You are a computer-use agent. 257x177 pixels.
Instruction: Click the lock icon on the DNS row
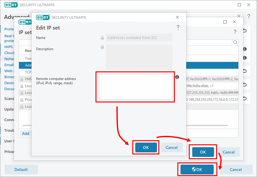(22, 79)
